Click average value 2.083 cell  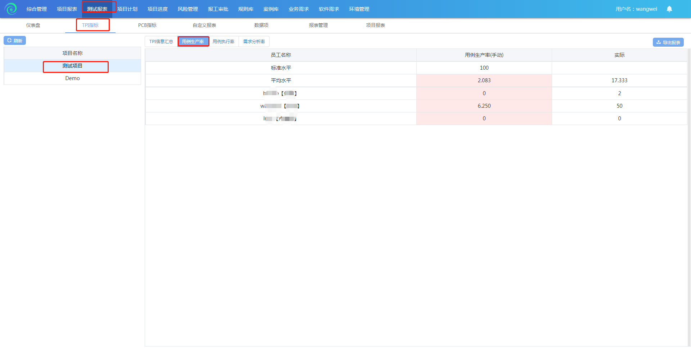(x=484, y=80)
